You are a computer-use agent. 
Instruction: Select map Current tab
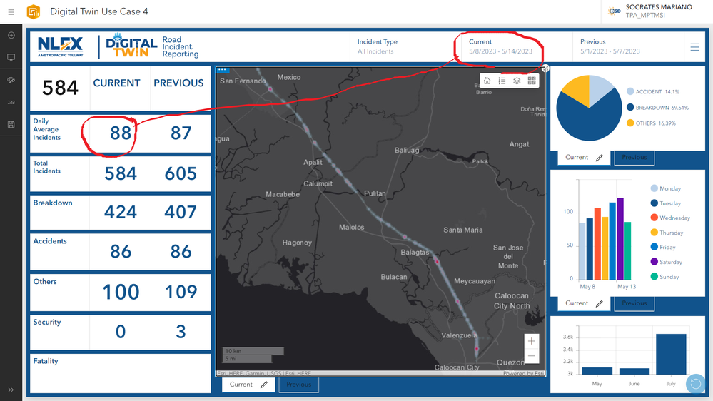[248, 385]
